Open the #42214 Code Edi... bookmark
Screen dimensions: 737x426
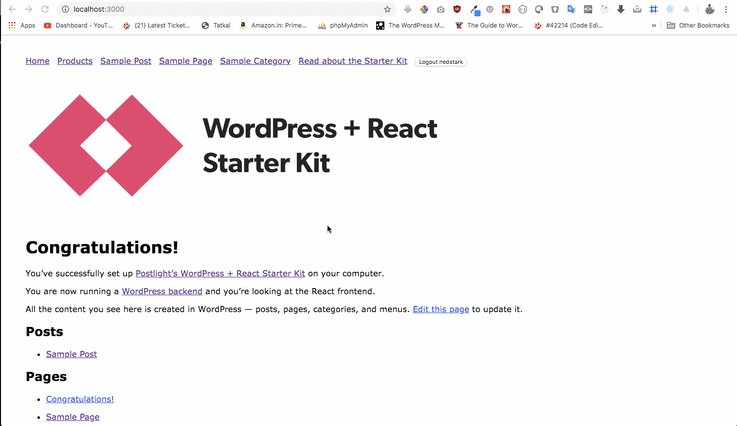(x=569, y=25)
